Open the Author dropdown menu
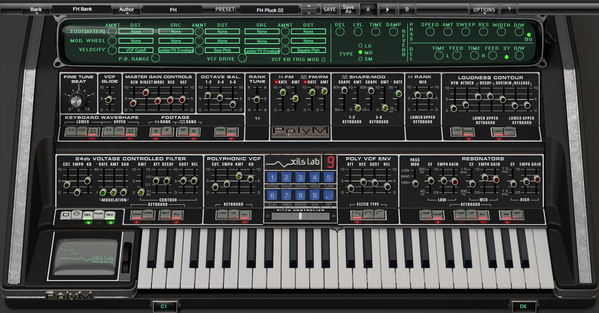The width and height of the screenshot is (599, 313). click(127, 9)
